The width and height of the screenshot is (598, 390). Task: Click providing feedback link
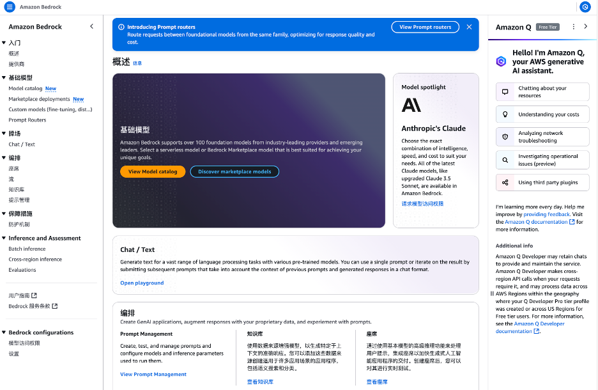coord(546,214)
